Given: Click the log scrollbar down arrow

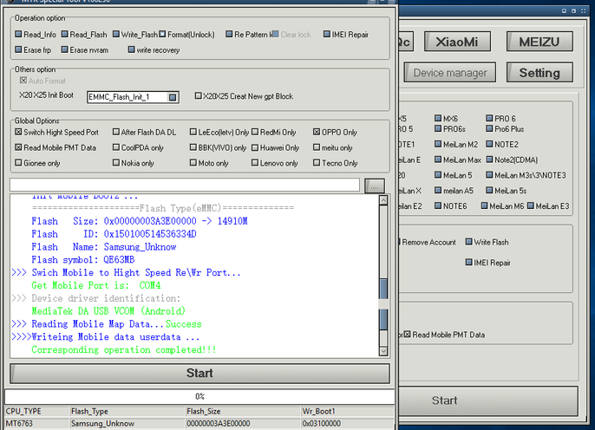Looking at the screenshot, I should coord(383,351).
